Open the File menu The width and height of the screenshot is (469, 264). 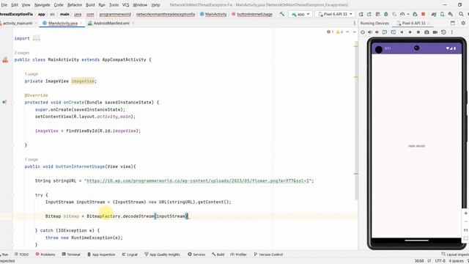pos(4,5)
